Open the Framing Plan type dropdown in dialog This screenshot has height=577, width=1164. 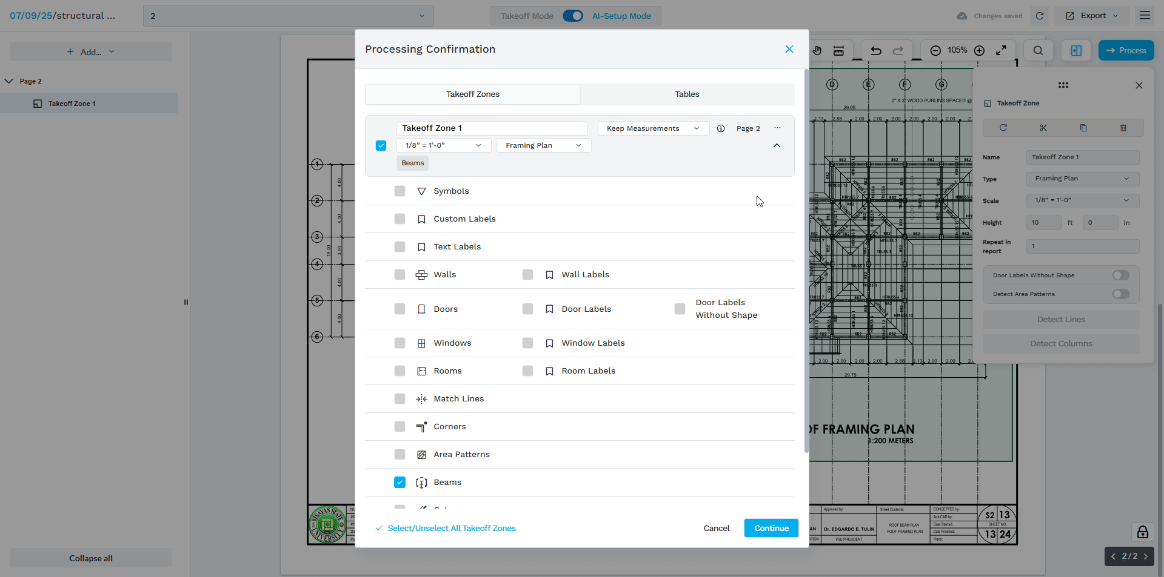click(543, 145)
